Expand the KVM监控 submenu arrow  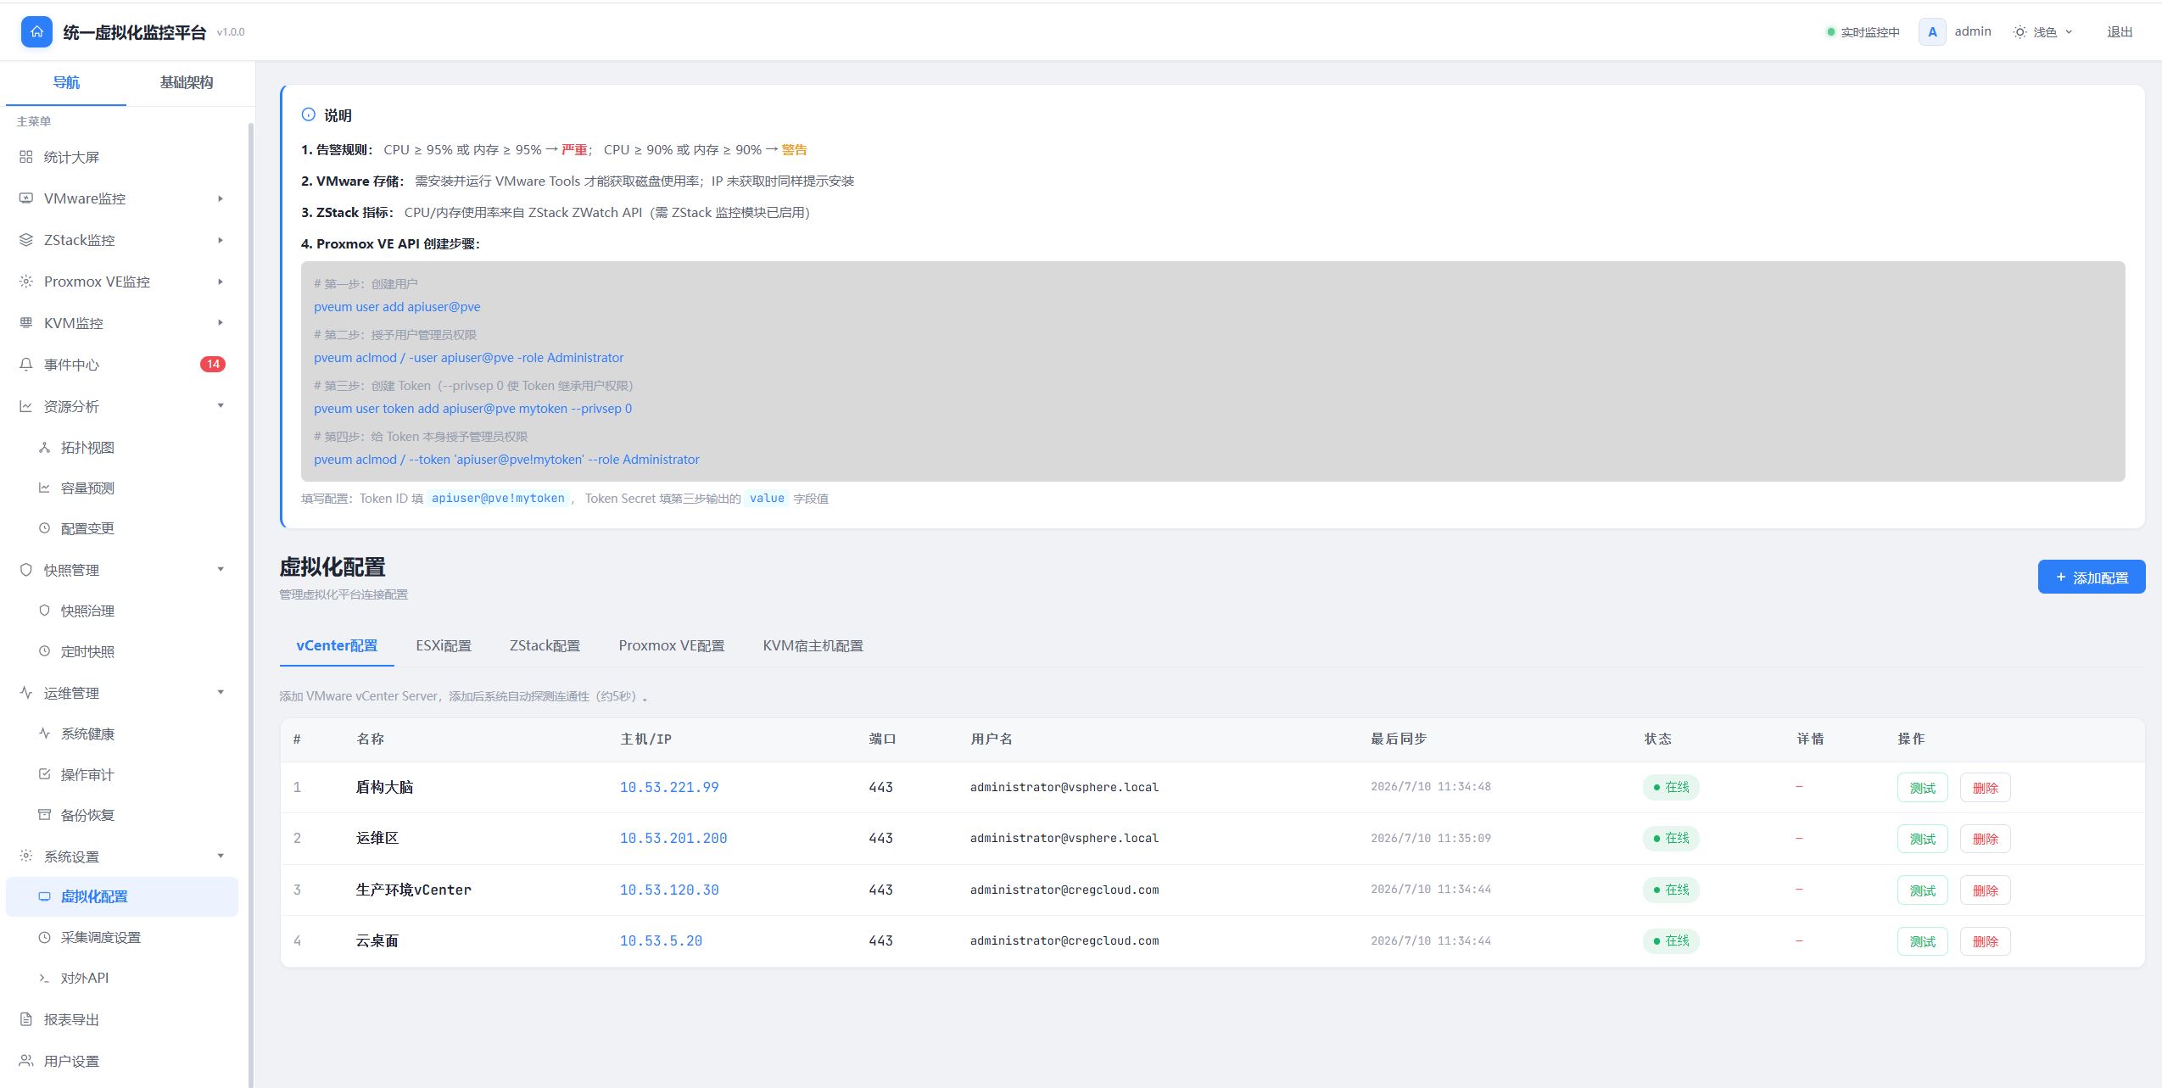tap(221, 322)
